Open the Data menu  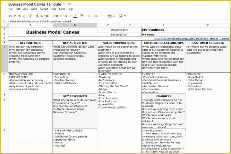[53, 9]
